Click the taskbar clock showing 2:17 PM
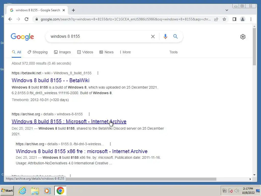Image resolution: width=261 pixels, height=196 pixels. (x=248, y=190)
